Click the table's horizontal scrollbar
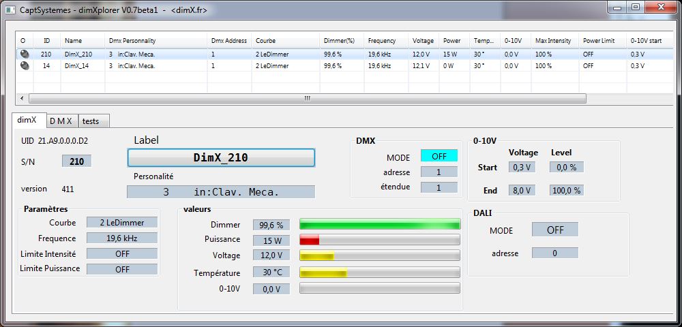 pos(307,98)
